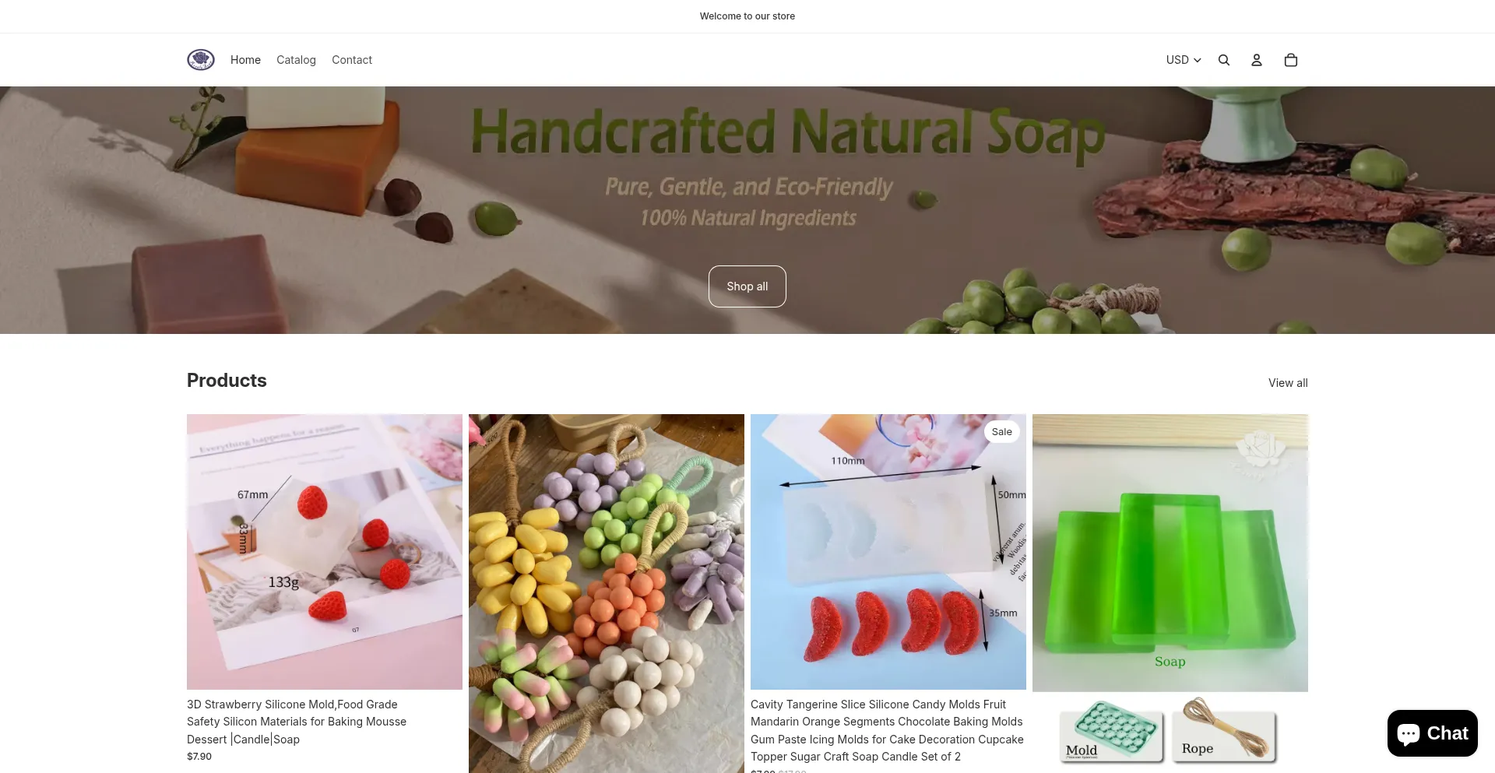Expand the USD currency dropdown
1495x773 pixels.
click(x=1184, y=60)
